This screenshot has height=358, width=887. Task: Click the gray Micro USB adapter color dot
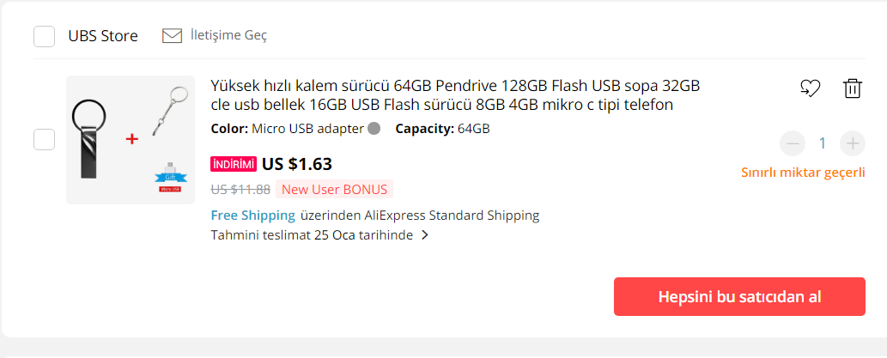pos(374,130)
